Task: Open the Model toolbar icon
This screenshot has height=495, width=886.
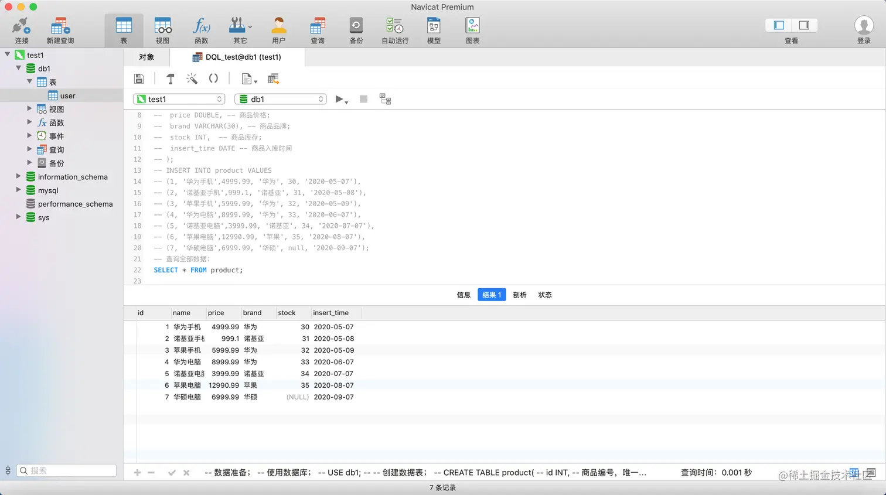Action: 434,30
